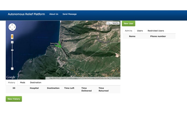
Task: Switch to the Restricted Users tab
Action: [x=156, y=31]
